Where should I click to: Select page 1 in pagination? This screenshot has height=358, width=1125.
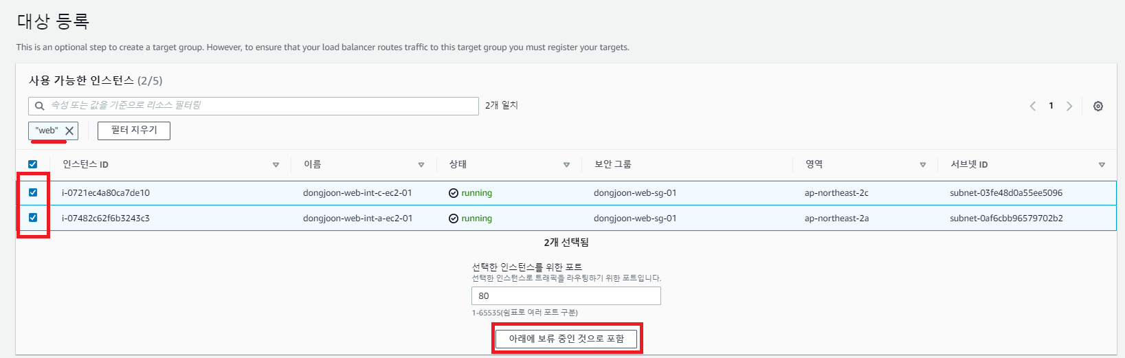pos(1051,106)
